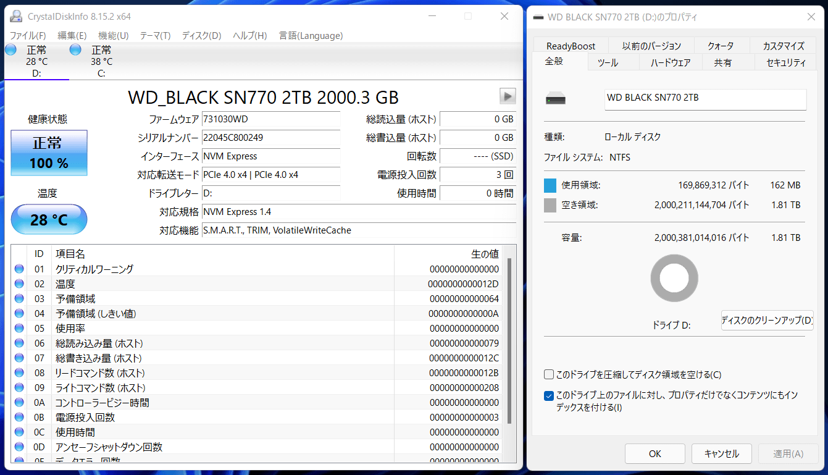Click the next-disk play arrow icon
Screen dimensions: 828x475
coord(508,96)
